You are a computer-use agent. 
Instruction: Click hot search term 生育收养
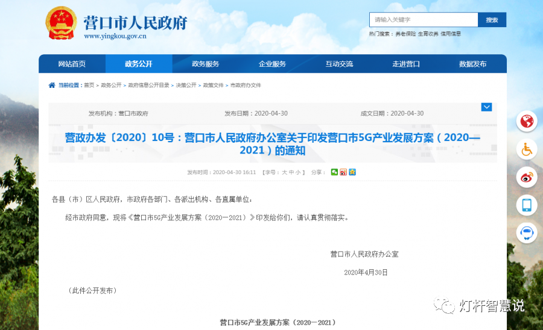click(428, 34)
